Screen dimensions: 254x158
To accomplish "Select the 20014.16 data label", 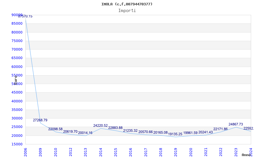I will click(x=85, y=133).
